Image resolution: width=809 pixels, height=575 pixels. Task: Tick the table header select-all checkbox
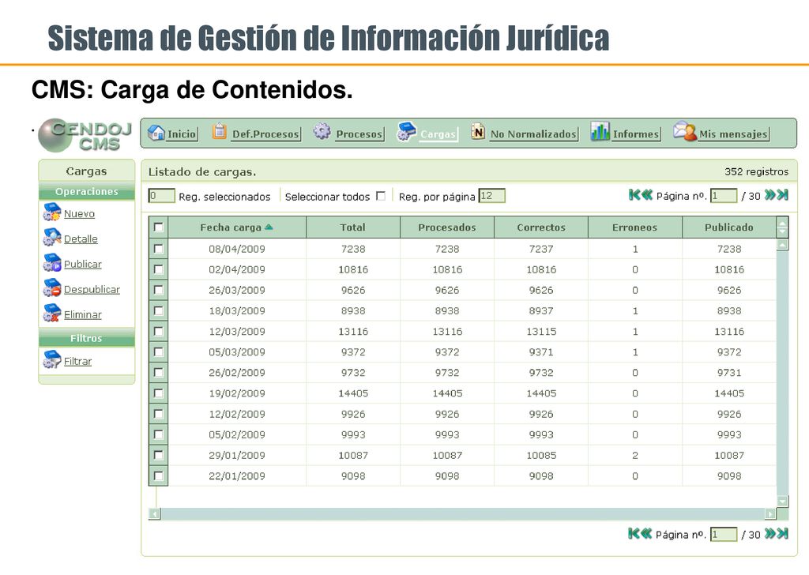pyautogui.click(x=158, y=227)
